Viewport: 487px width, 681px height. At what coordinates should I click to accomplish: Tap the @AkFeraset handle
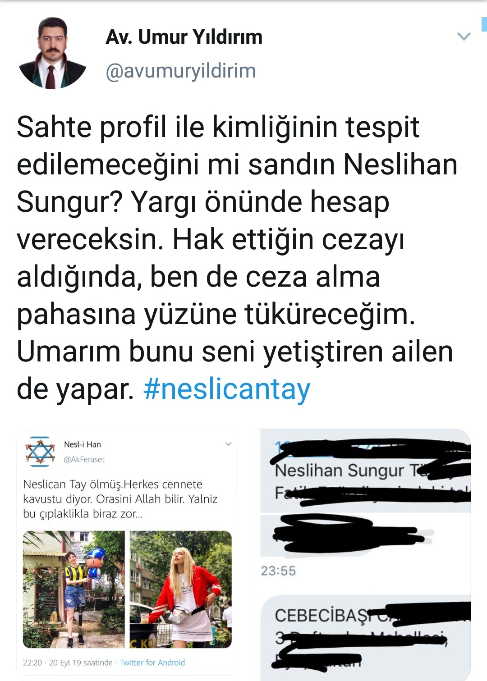84,459
